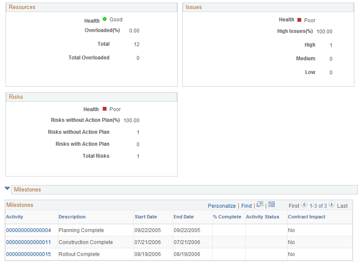Viewport: 362px width, 262px height.
Task: Open activity 000000000000015 Rollout Complete
Action: coord(30,254)
